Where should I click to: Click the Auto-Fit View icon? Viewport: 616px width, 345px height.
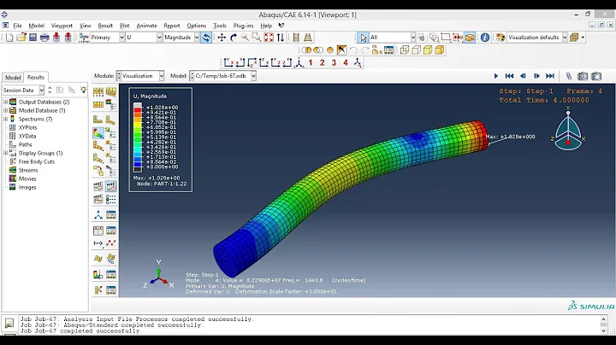269,38
